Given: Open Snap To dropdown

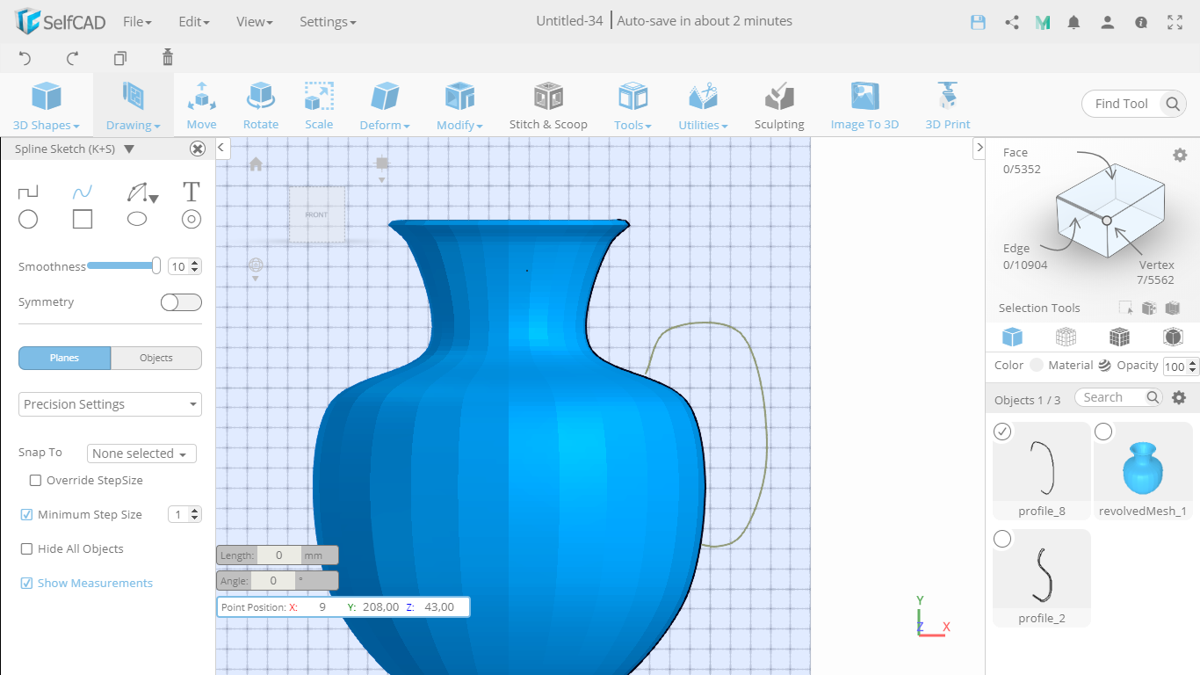Looking at the screenshot, I should point(141,454).
